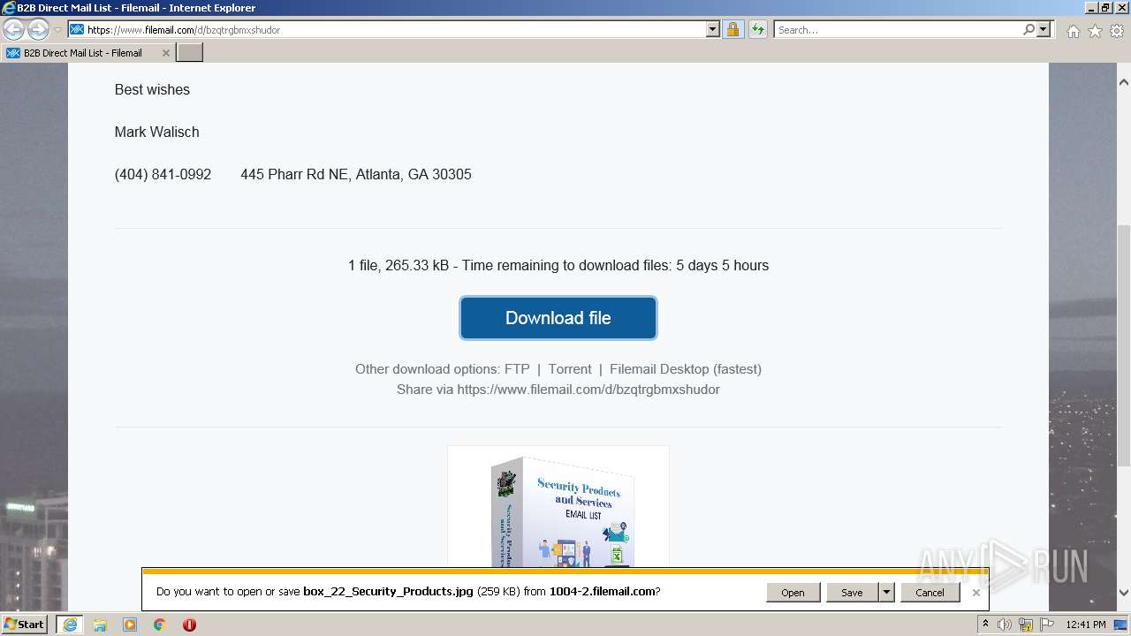Click the security lock icon
This screenshot has width=1131, height=636.
coord(732,29)
